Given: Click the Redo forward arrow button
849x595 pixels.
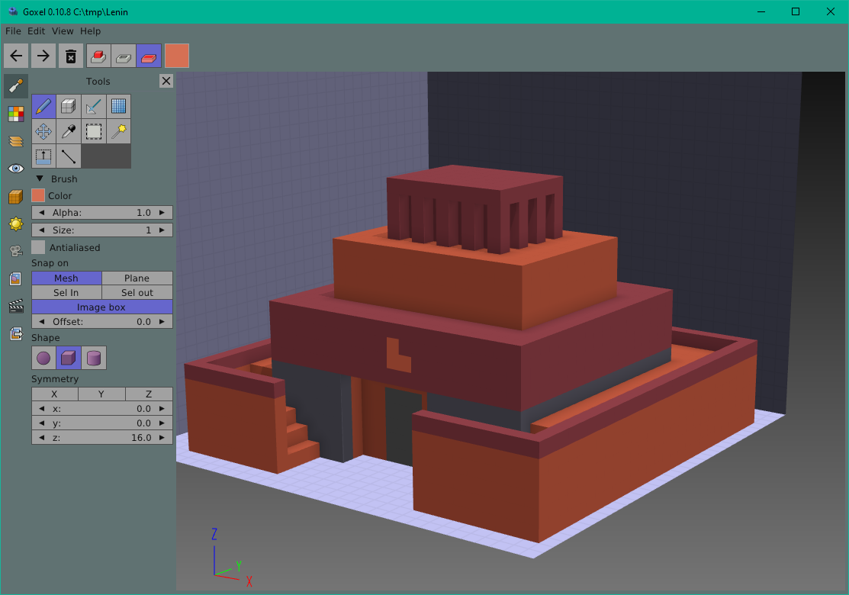Looking at the screenshot, I should pos(43,56).
